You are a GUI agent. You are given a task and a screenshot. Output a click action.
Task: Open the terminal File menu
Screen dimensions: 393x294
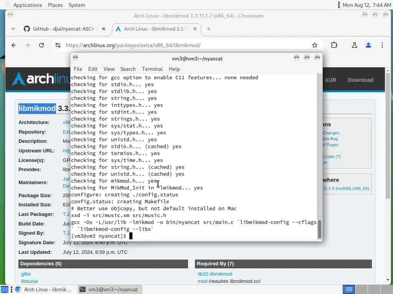[x=78, y=69]
